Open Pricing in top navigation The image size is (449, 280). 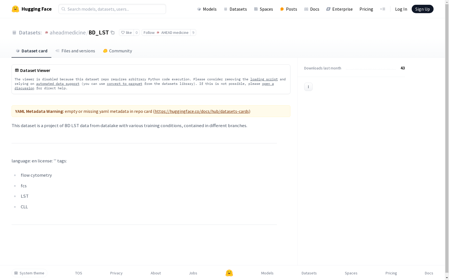tap(366, 9)
